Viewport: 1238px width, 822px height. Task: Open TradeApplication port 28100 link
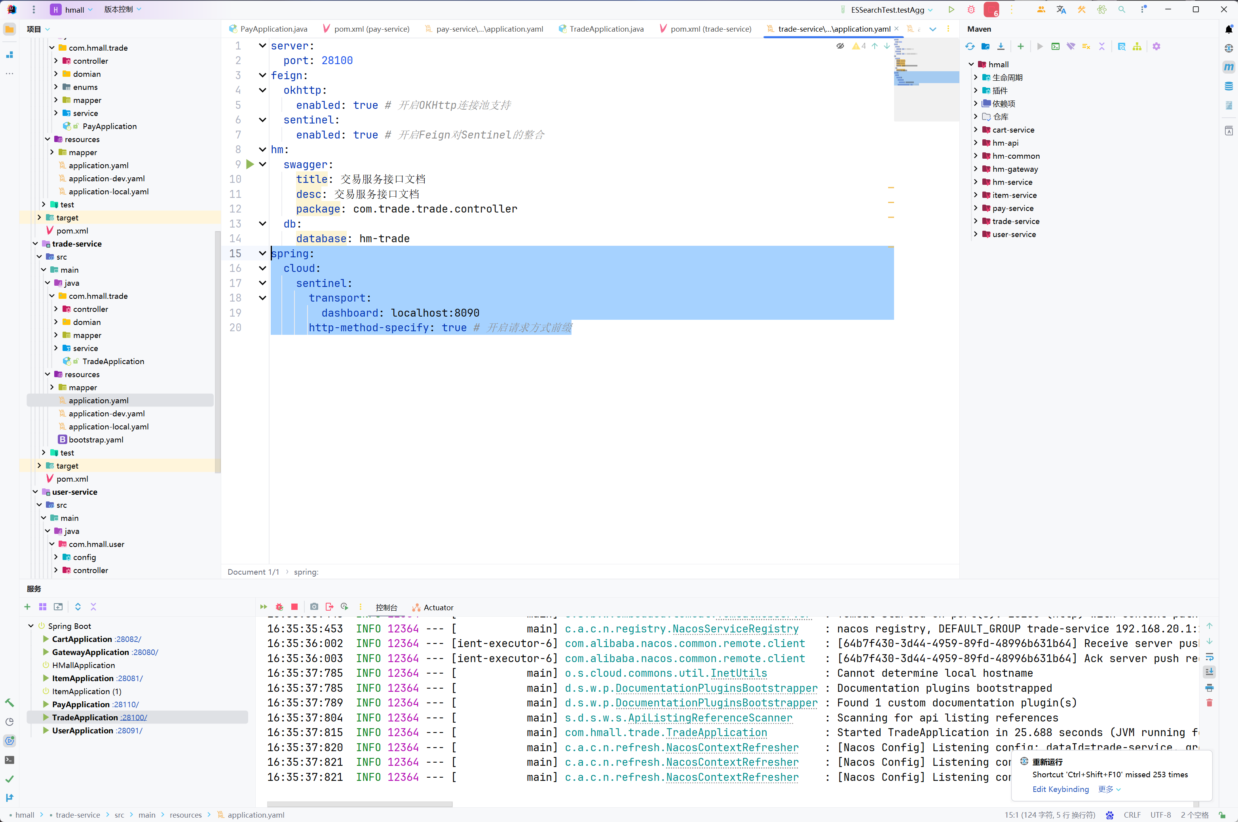point(133,718)
